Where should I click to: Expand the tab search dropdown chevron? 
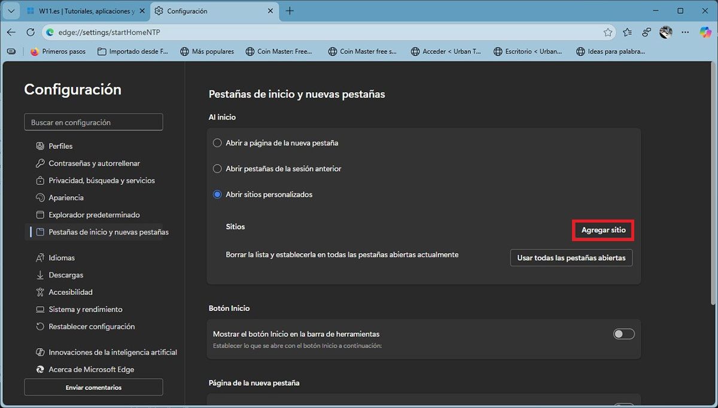click(11, 11)
